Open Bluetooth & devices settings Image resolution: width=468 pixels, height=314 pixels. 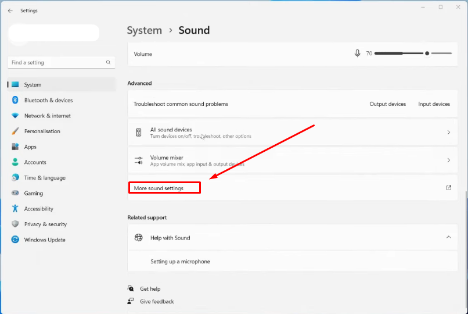(x=62, y=100)
